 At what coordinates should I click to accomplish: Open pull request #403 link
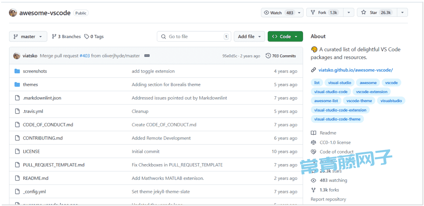tap(85, 56)
